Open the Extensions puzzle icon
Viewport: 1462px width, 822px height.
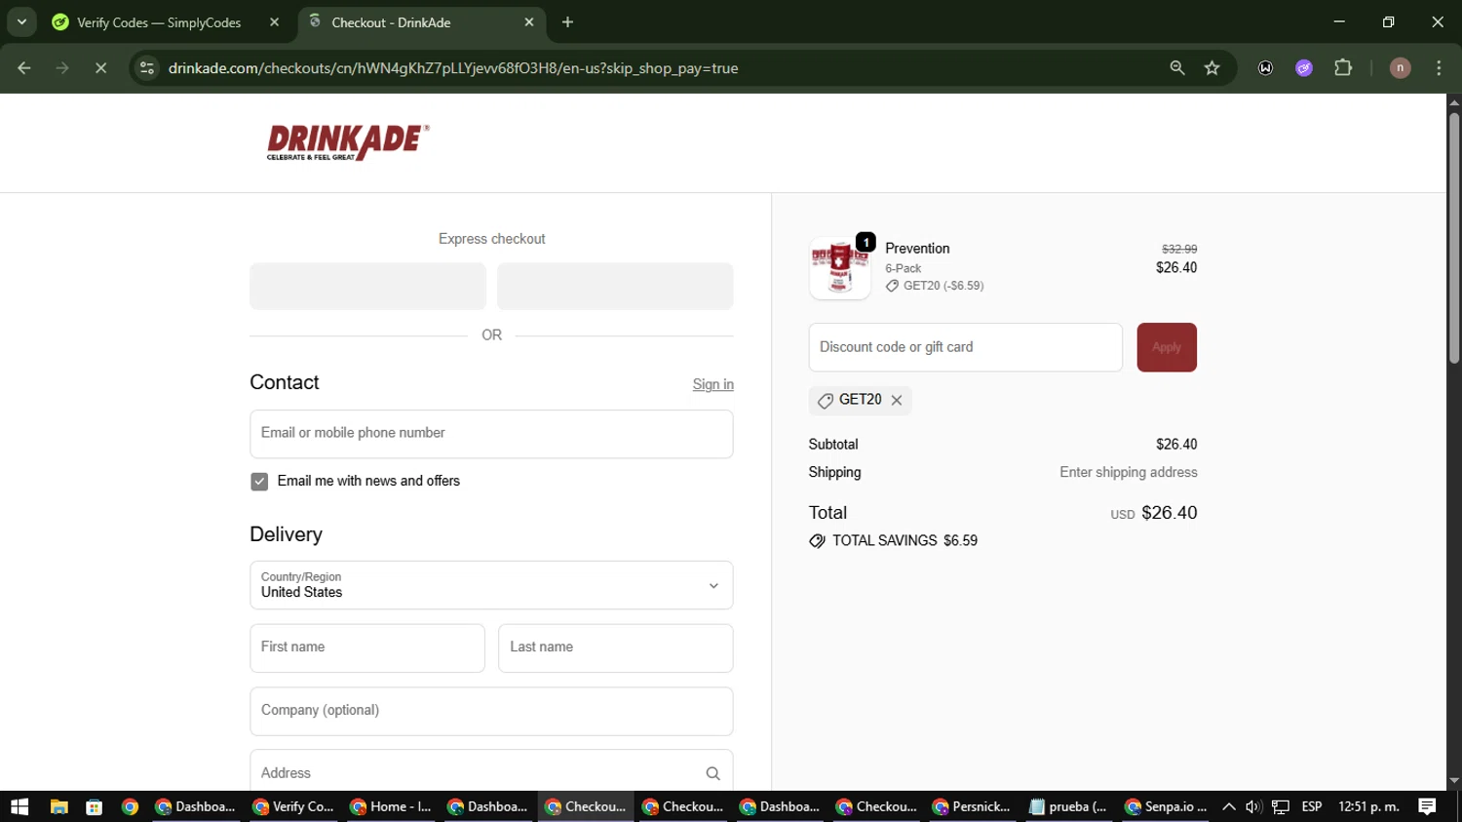1343,68
